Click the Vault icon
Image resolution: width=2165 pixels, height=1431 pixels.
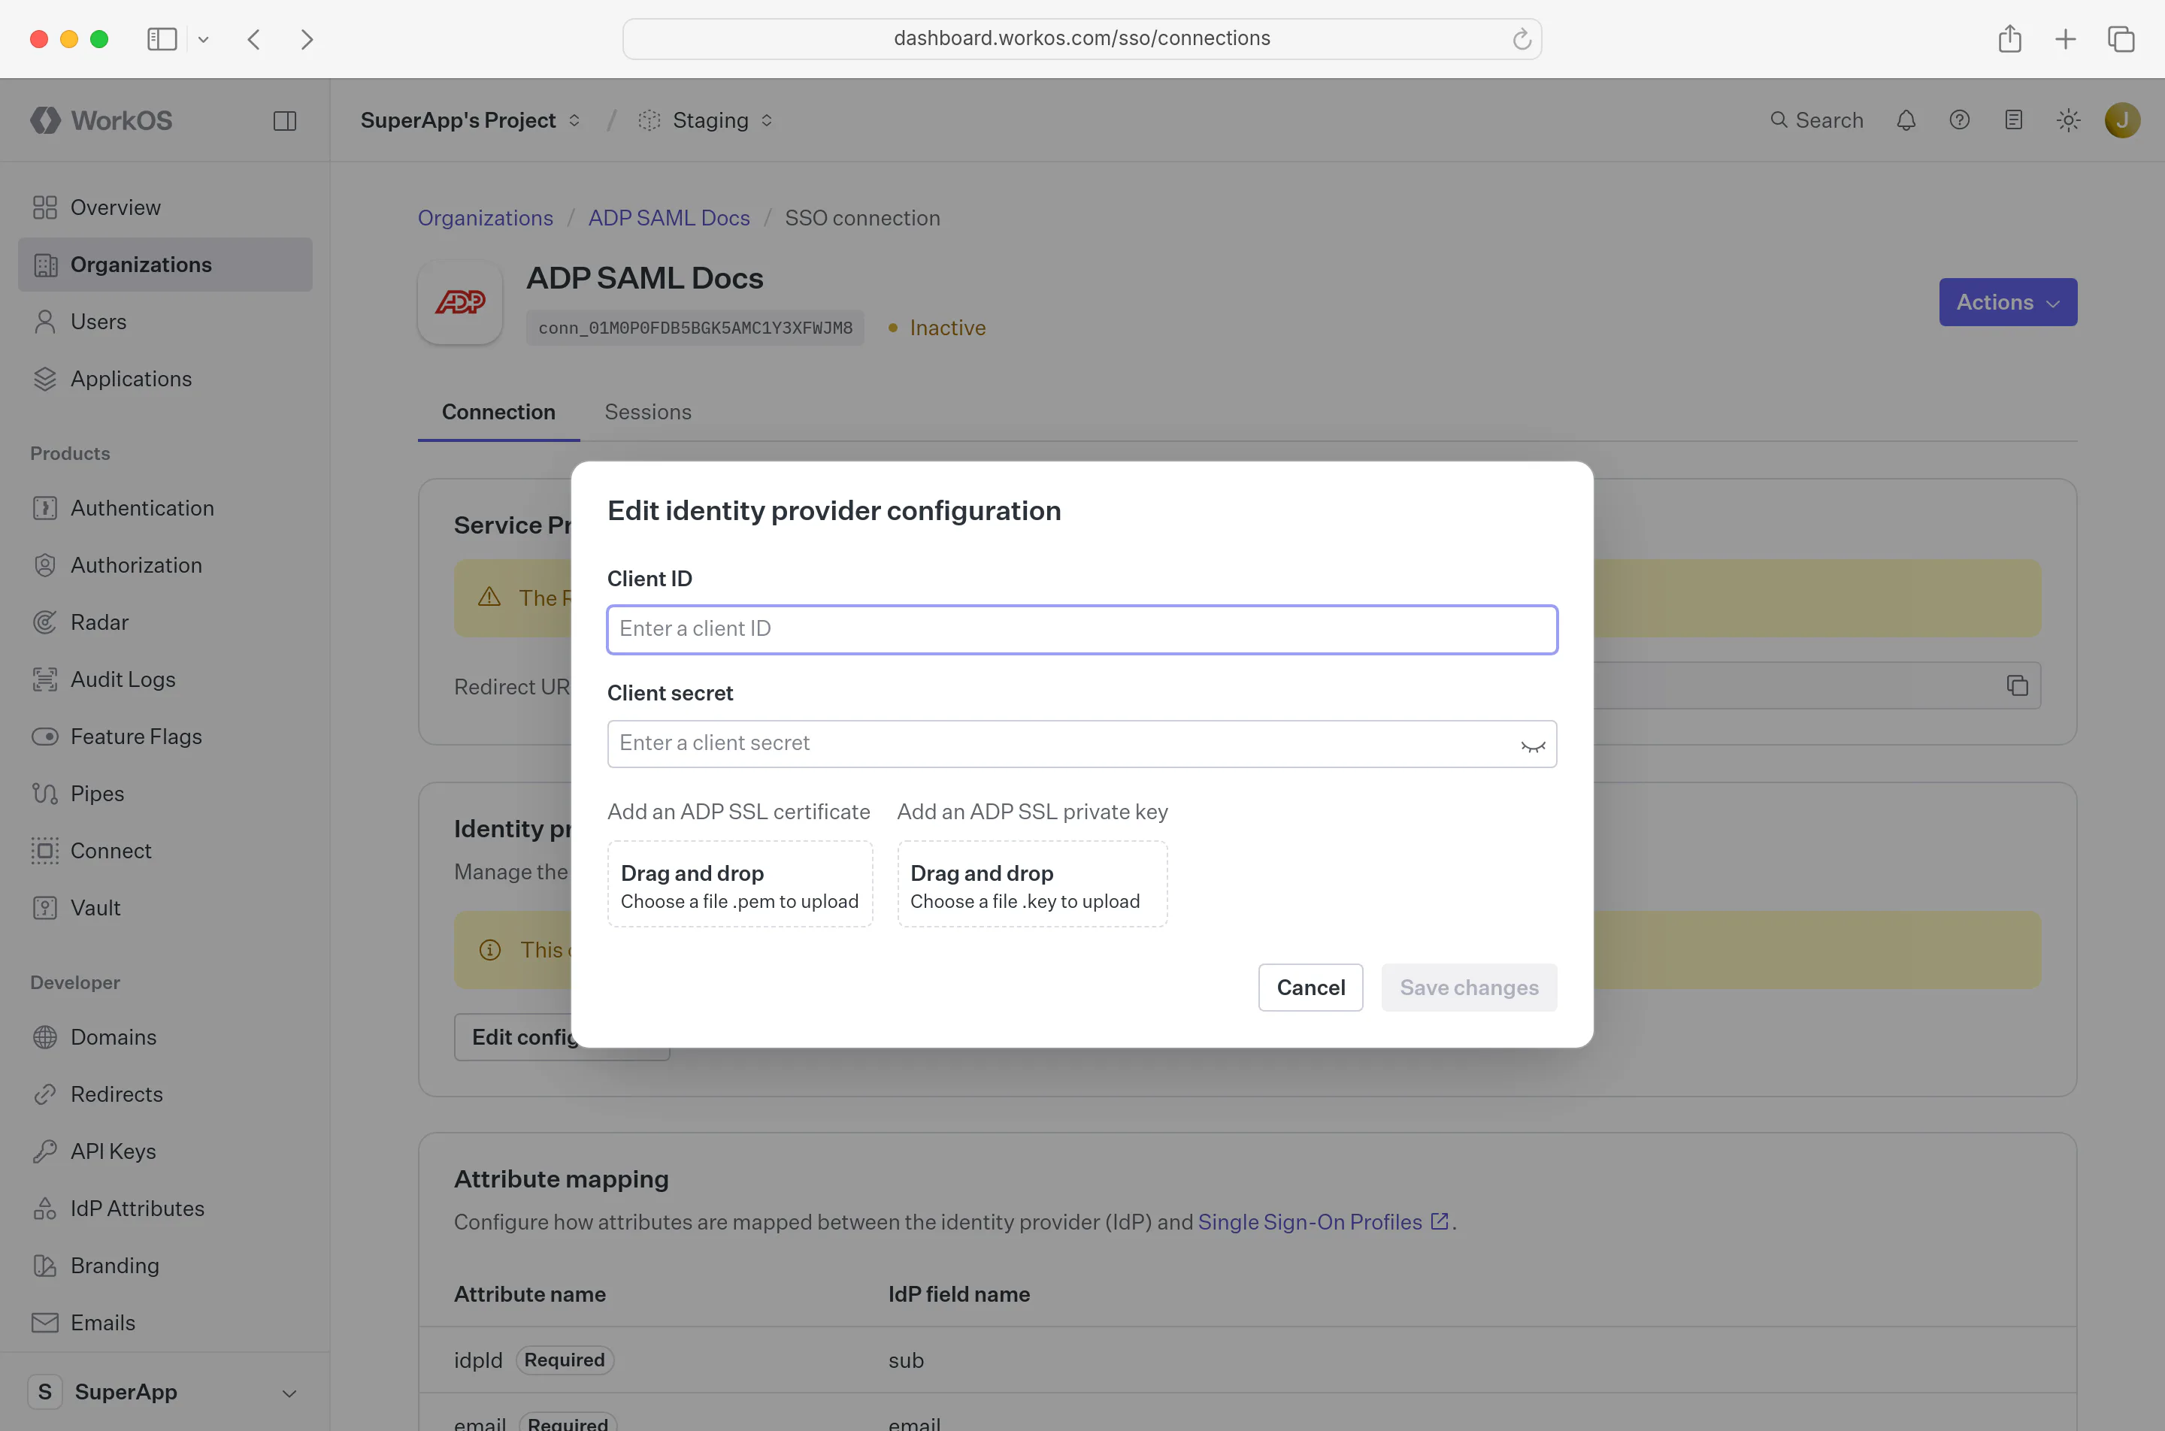44,908
